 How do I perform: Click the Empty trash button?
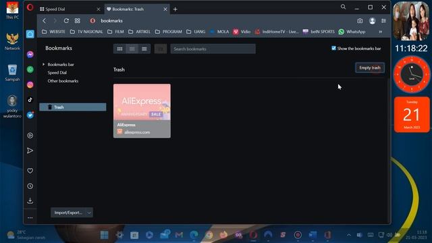pyautogui.click(x=370, y=67)
